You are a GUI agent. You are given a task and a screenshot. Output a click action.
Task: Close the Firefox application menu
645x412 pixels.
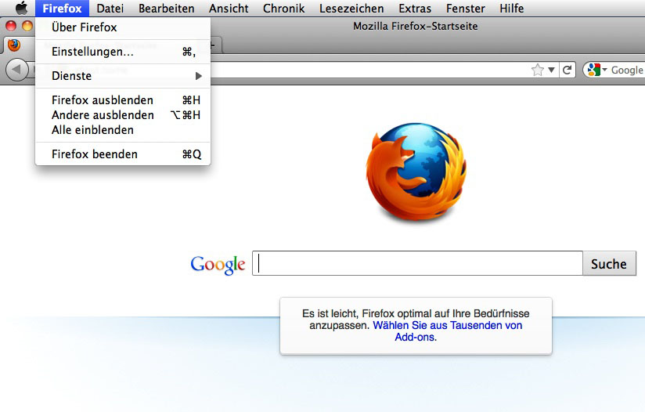click(x=62, y=9)
